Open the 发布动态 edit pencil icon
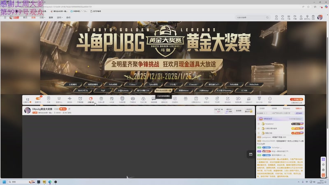The image size is (329, 185). pyautogui.click(x=228, y=99)
